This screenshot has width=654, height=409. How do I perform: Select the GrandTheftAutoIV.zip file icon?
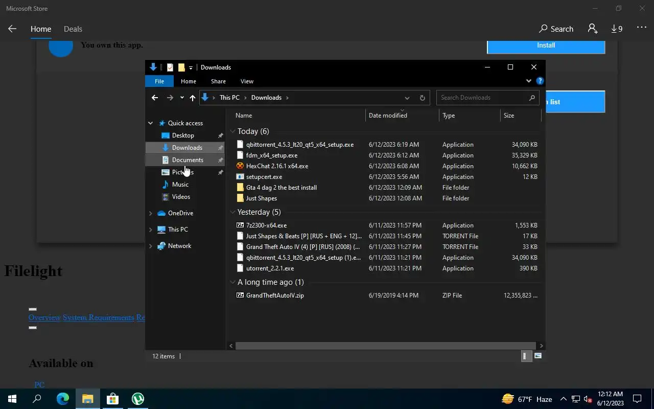pos(240,296)
